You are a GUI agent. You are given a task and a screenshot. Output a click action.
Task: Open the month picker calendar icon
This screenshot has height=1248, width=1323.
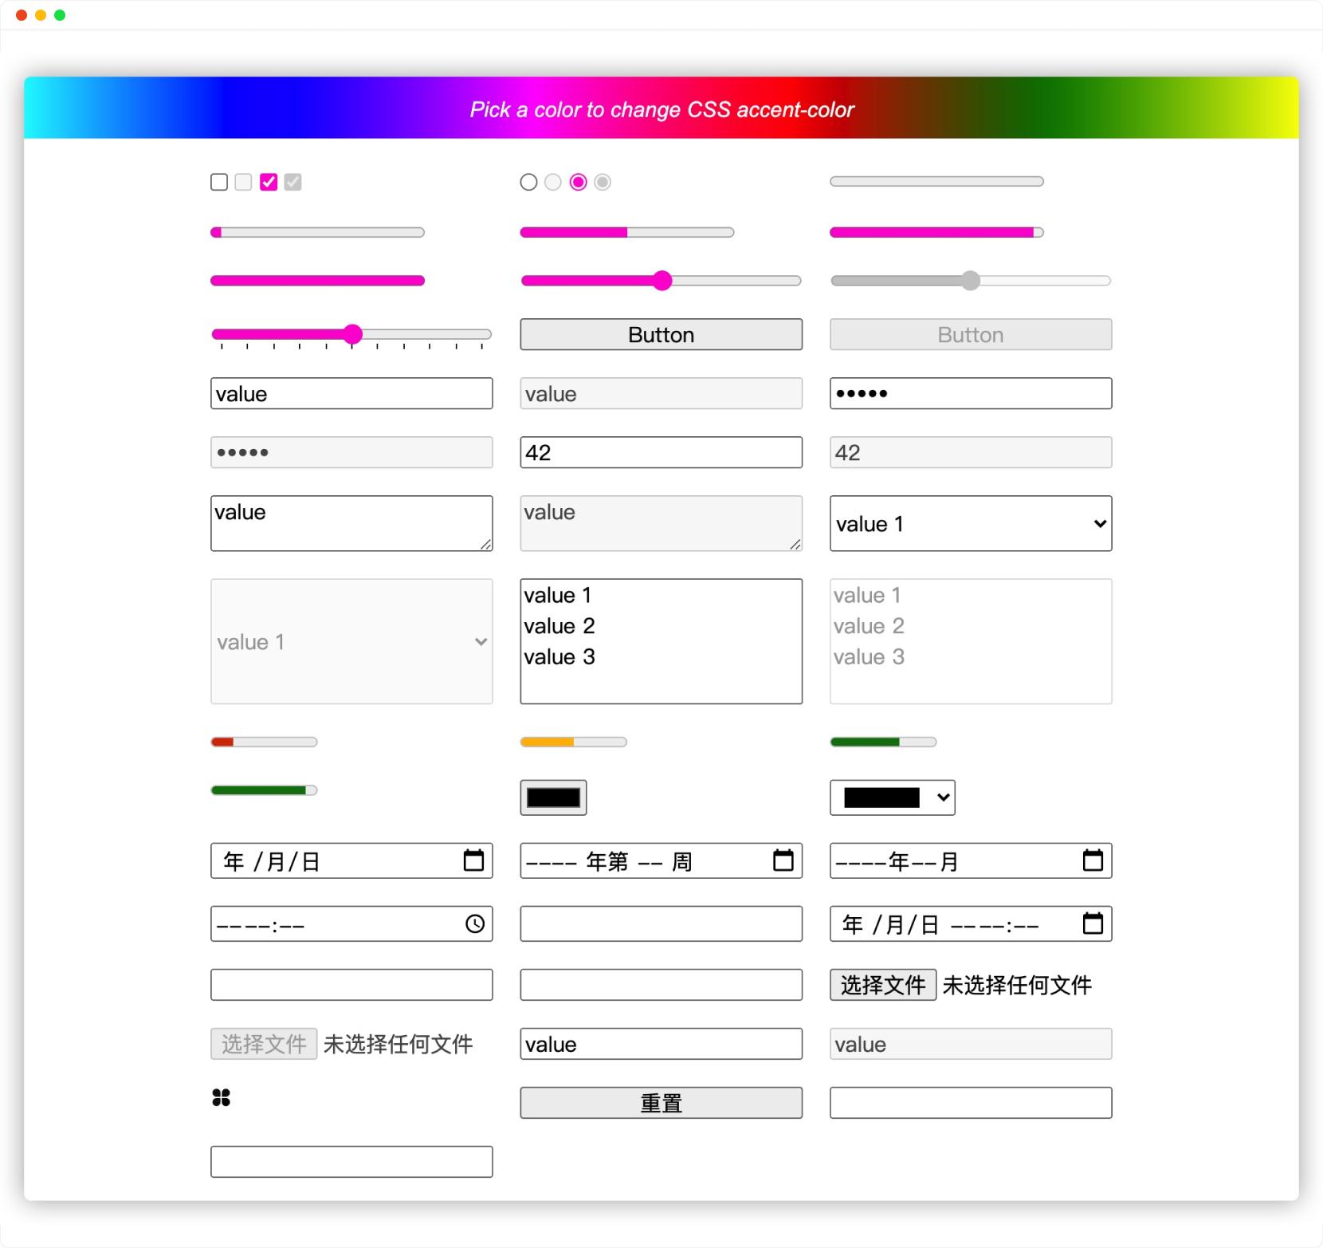click(1093, 860)
